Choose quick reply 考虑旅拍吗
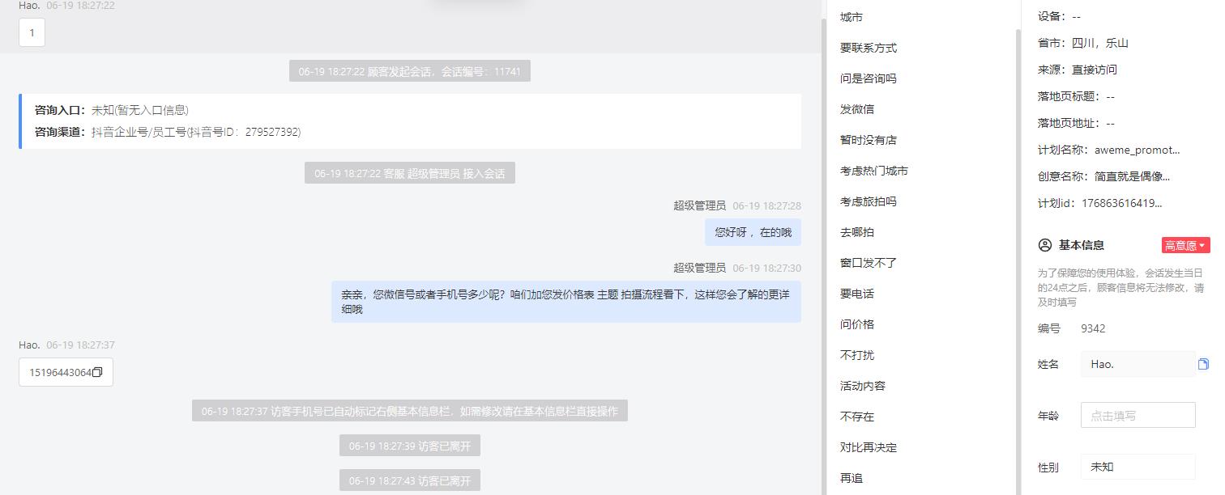Screen dimensions: 1225x495 click(869, 201)
